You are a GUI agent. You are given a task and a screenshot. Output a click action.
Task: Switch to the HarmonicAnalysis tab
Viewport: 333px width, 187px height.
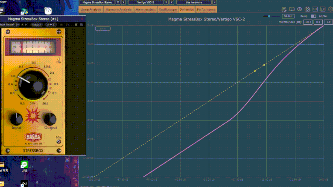tap(119, 9)
